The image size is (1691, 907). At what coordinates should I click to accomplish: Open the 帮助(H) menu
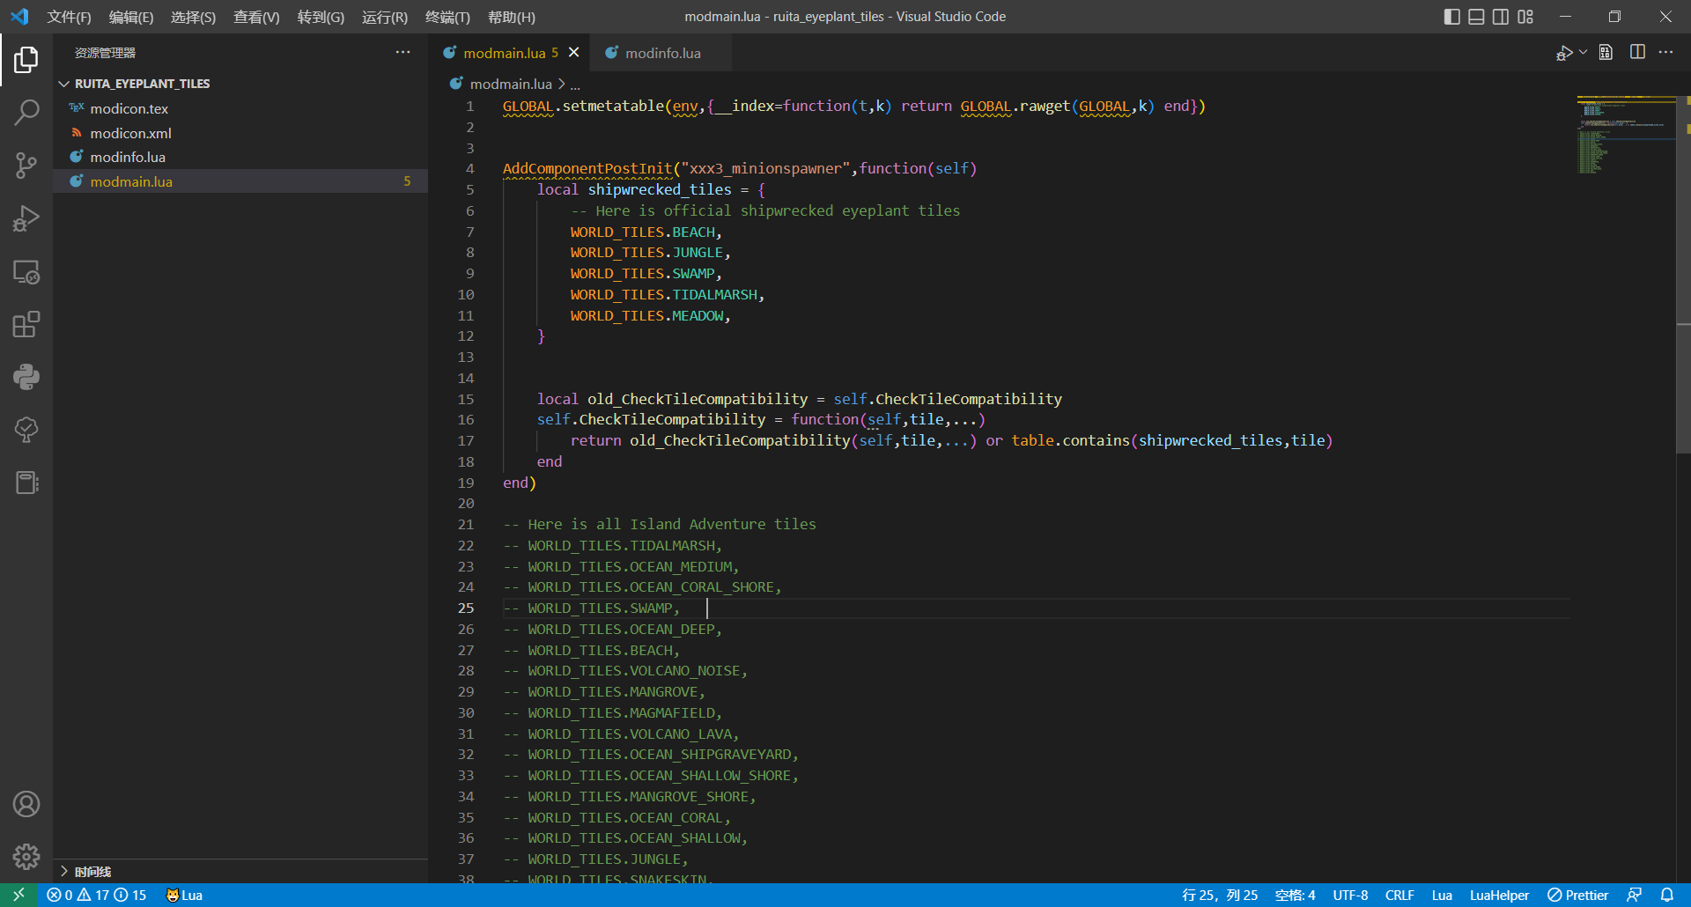click(512, 17)
